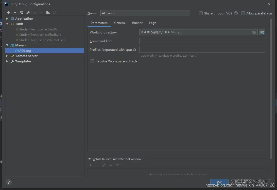
Task: Select the JUnit tree item label
Action: [x=19, y=24]
